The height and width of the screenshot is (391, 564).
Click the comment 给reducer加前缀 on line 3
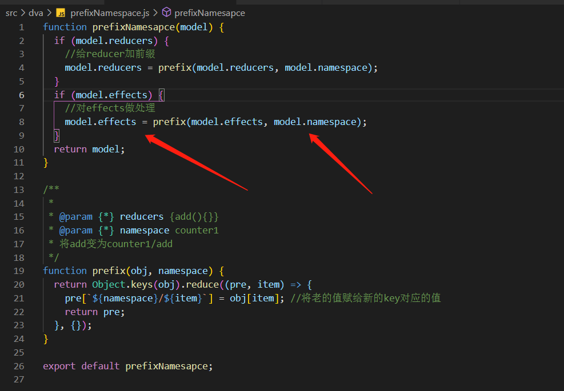click(112, 54)
